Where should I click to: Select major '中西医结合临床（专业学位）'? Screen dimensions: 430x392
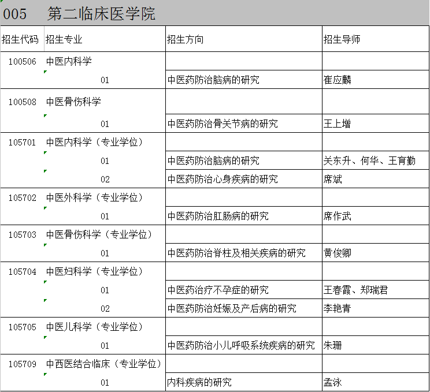tap(104, 364)
